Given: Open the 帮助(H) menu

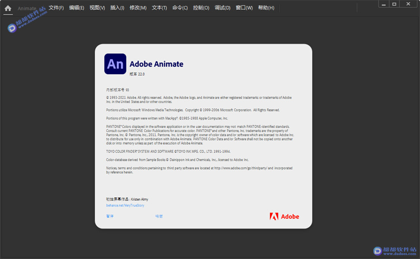Looking at the screenshot, I should tap(266, 8).
